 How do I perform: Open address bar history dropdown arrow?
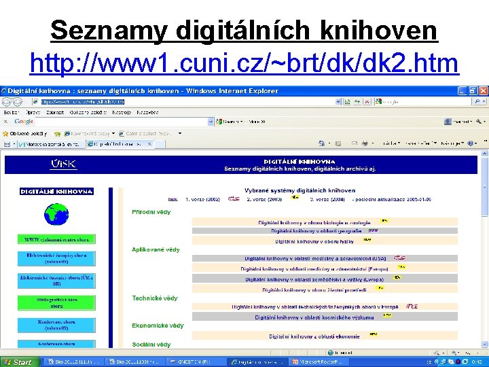click(338, 102)
